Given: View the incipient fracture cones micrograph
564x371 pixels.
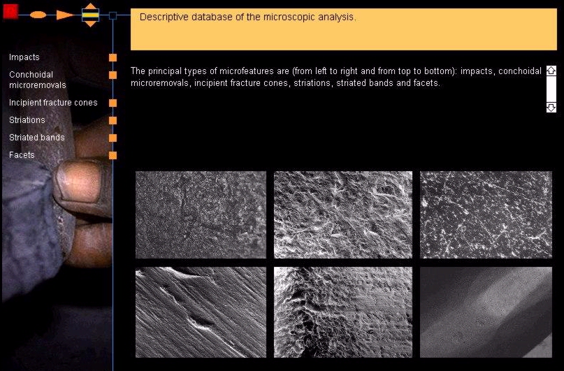Looking at the screenshot, I should pyautogui.click(x=486, y=214).
